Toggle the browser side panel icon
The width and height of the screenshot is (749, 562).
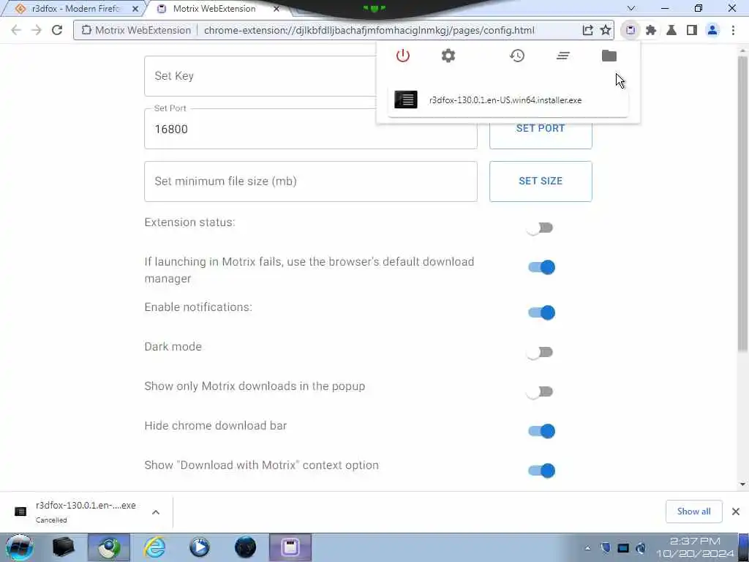coord(691,30)
